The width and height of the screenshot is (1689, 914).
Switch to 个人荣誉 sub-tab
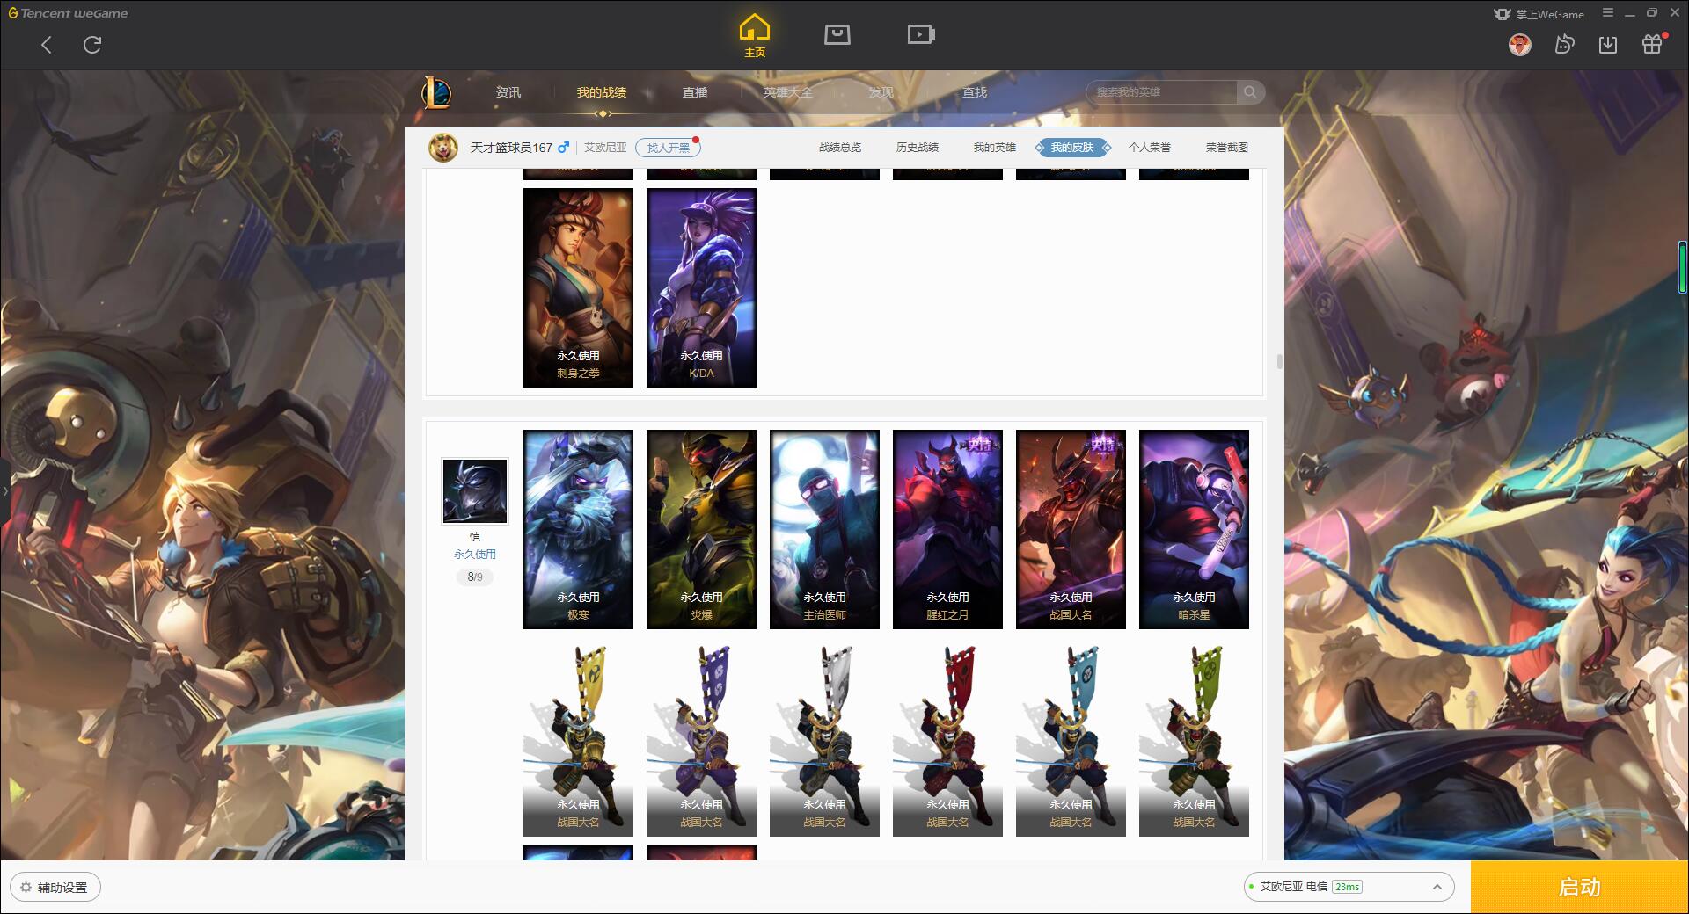[x=1150, y=148]
